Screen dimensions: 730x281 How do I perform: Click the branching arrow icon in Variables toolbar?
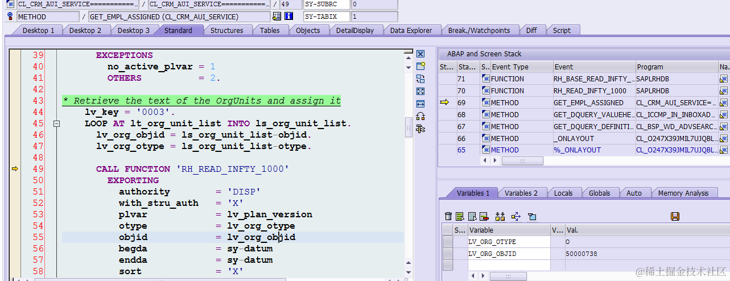pyautogui.click(x=516, y=216)
